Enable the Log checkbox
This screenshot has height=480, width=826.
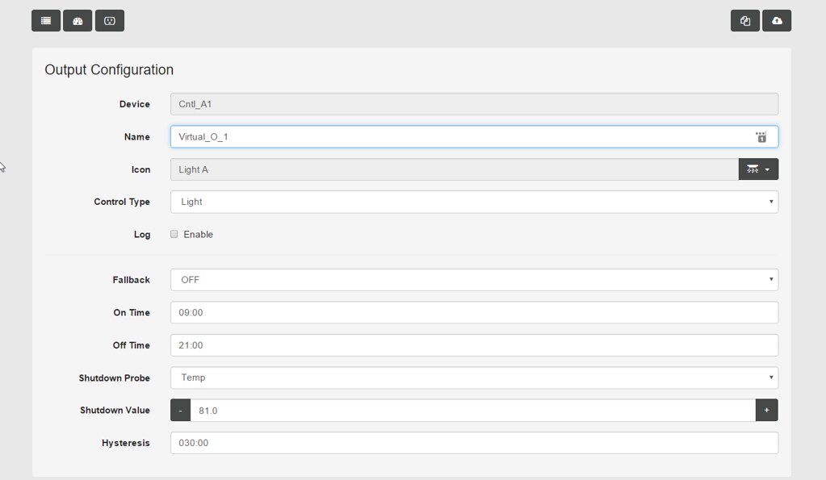point(174,234)
